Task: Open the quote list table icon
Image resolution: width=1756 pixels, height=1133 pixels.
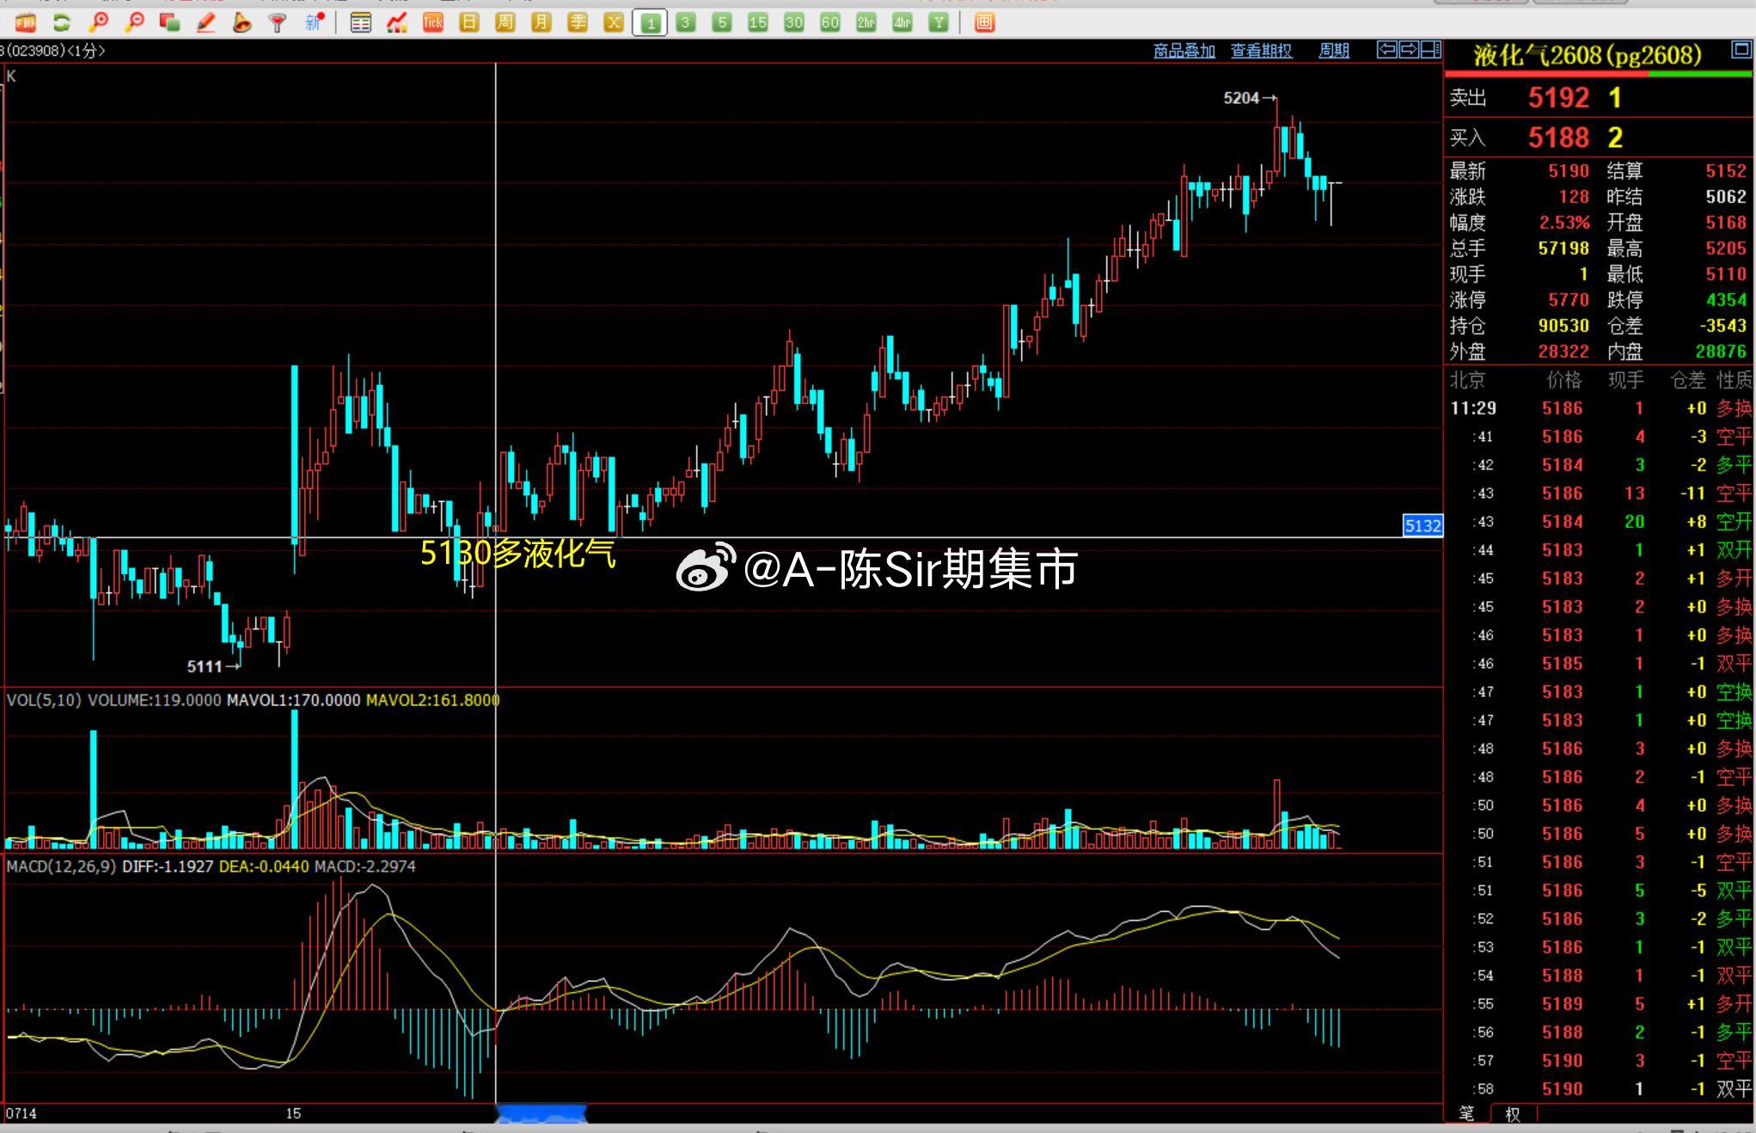Action: coord(361,22)
